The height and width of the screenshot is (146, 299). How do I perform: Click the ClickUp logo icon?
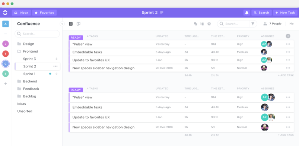5,13
